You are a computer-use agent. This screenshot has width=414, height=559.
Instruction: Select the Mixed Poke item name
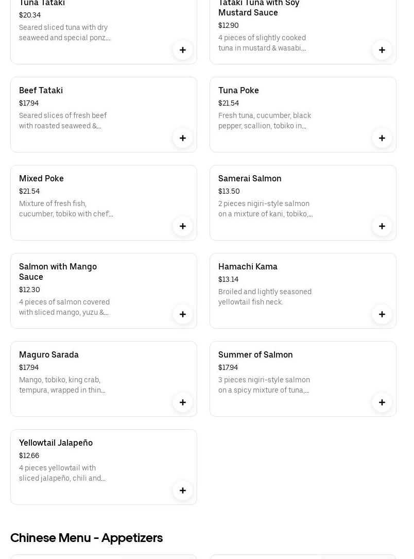[41, 178]
